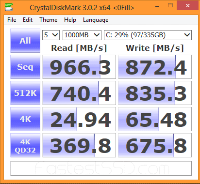Run all benchmarks with the All button
This screenshot has width=200, height=184.
pyautogui.click(x=25, y=41)
